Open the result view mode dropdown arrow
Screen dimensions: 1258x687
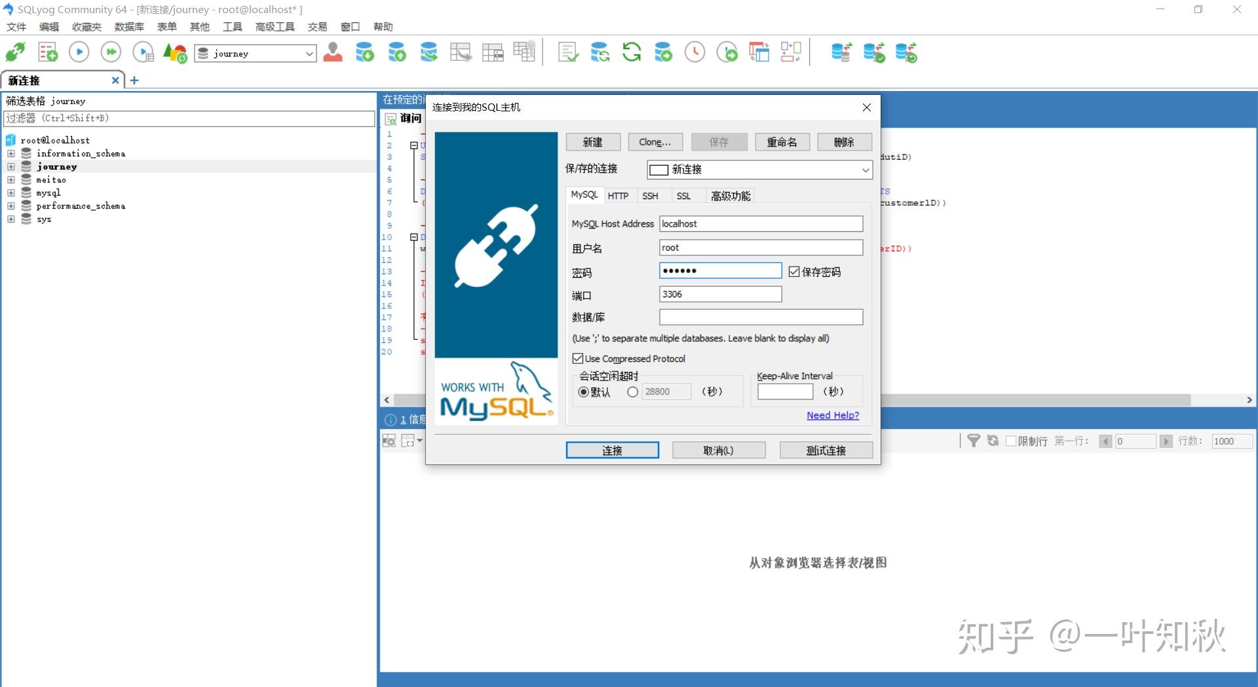pos(420,441)
